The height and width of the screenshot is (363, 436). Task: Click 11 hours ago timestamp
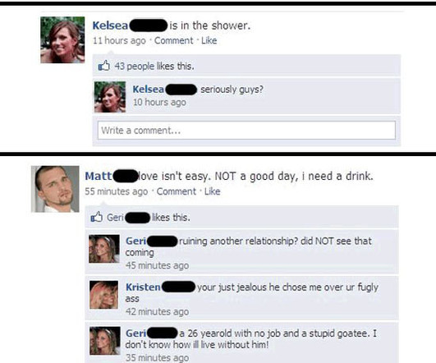point(119,40)
